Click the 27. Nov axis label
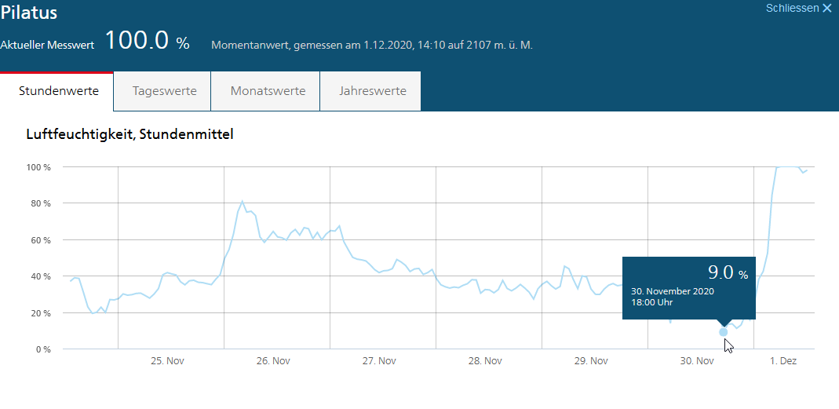This screenshot has width=839, height=409. click(379, 361)
